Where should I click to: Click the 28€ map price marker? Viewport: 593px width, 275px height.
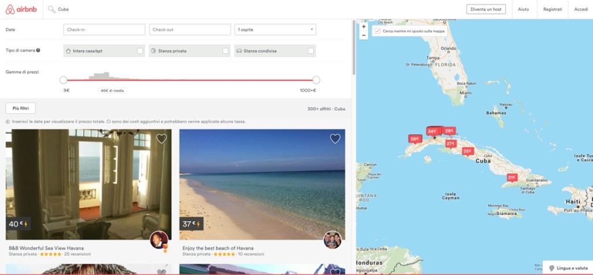coord(449,131)
